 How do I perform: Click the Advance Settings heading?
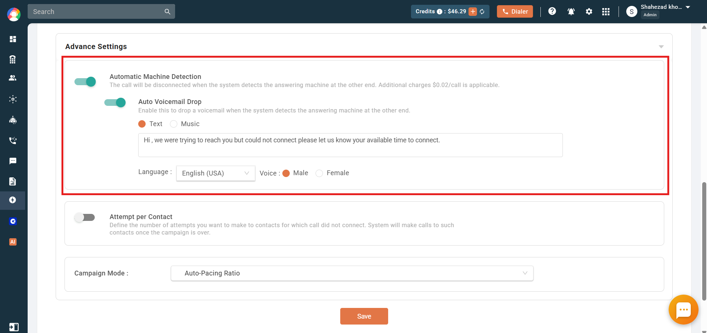[x=96, y=46]
